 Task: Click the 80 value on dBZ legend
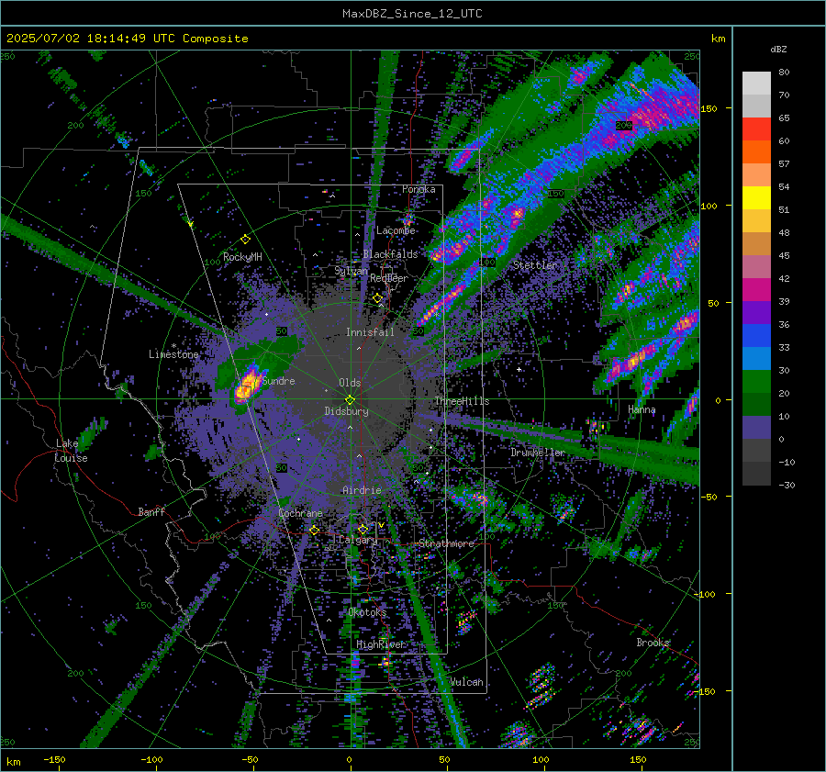784,72
